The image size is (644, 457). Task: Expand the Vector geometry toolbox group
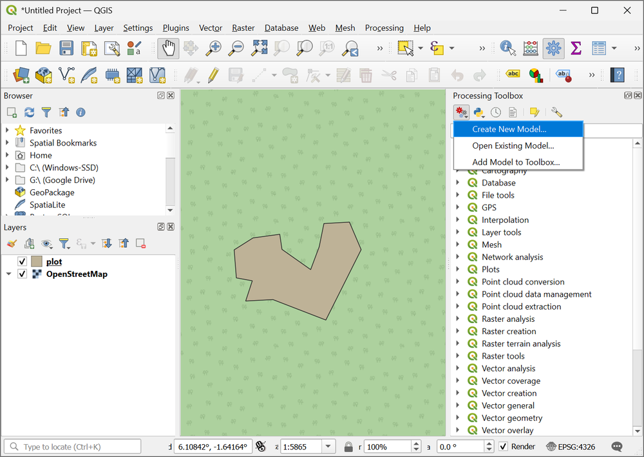pos(458,418)
